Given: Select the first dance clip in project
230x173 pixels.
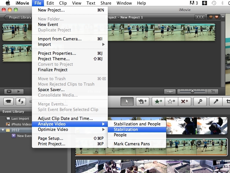Looking at the screenshot, I should click(17, 32).
